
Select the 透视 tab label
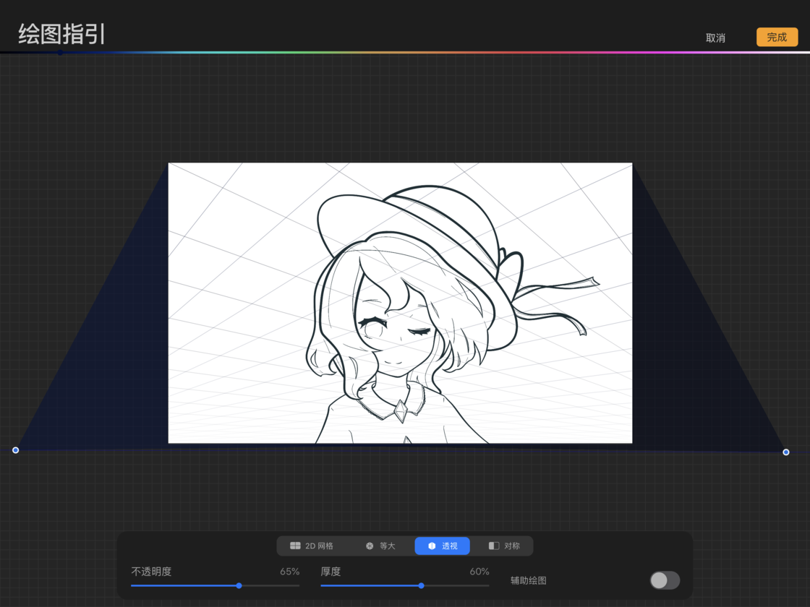point(450,546)
